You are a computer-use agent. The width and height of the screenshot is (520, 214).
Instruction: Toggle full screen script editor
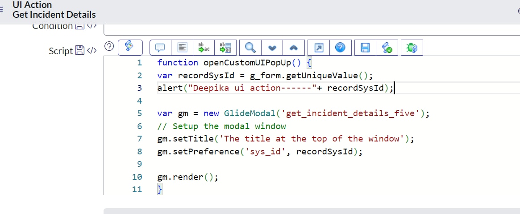pos(319,48)
